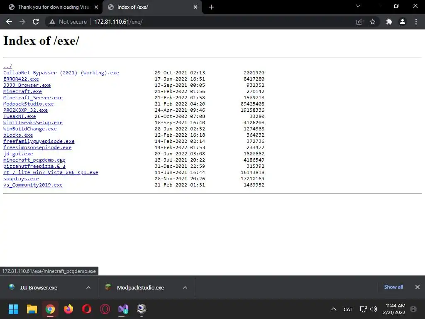
Task: Open installer computer icon in taskbar
Action: pyautogui.click(x=142, y=309)
